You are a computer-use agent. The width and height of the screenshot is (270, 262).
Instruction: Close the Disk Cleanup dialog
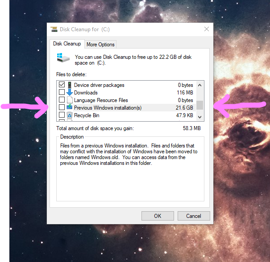[x=207, y=29]
